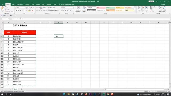Click the Orientation text rotation icon

point(44,8)
